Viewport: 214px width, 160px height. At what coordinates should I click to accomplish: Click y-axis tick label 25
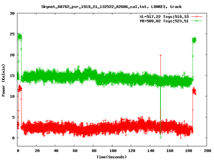(x=12, y=34)
